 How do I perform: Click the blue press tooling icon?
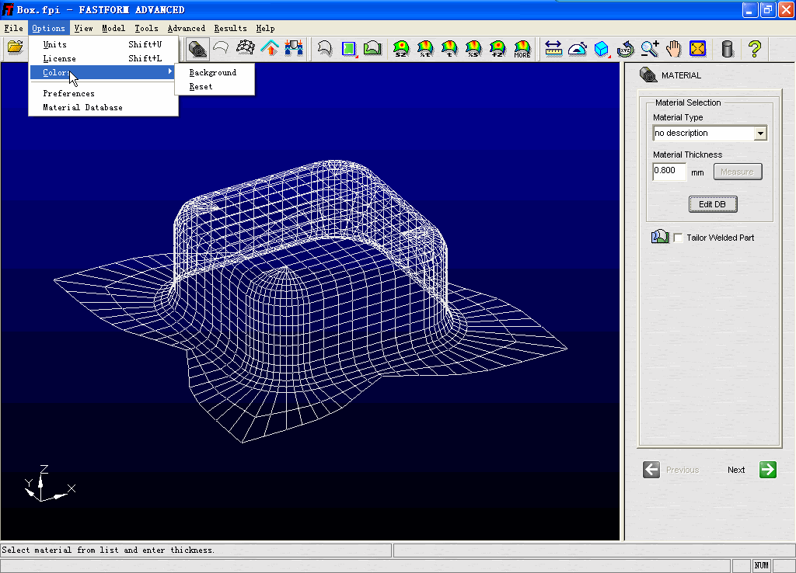294,49
